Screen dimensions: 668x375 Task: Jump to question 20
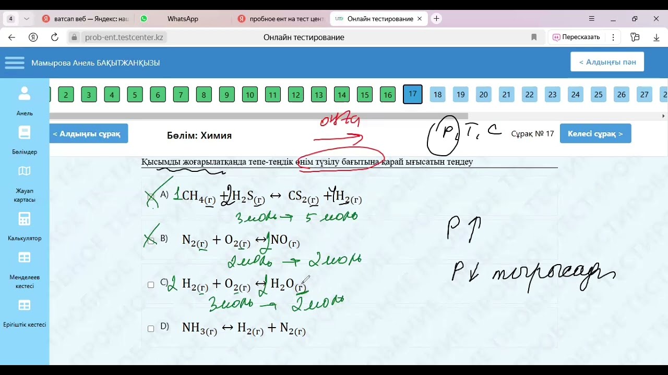click(483, 94)
